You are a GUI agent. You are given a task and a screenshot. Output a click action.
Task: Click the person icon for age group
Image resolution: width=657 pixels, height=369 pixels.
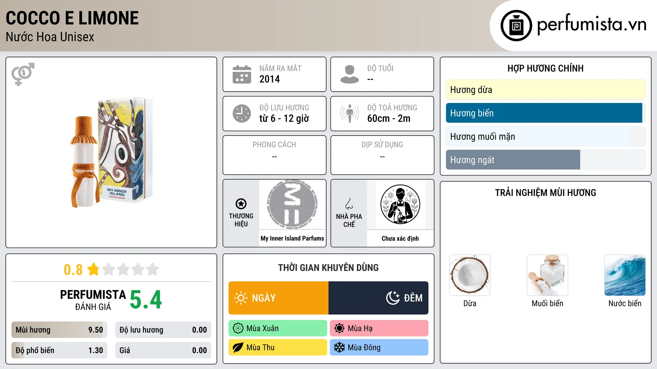click(350, 74)
